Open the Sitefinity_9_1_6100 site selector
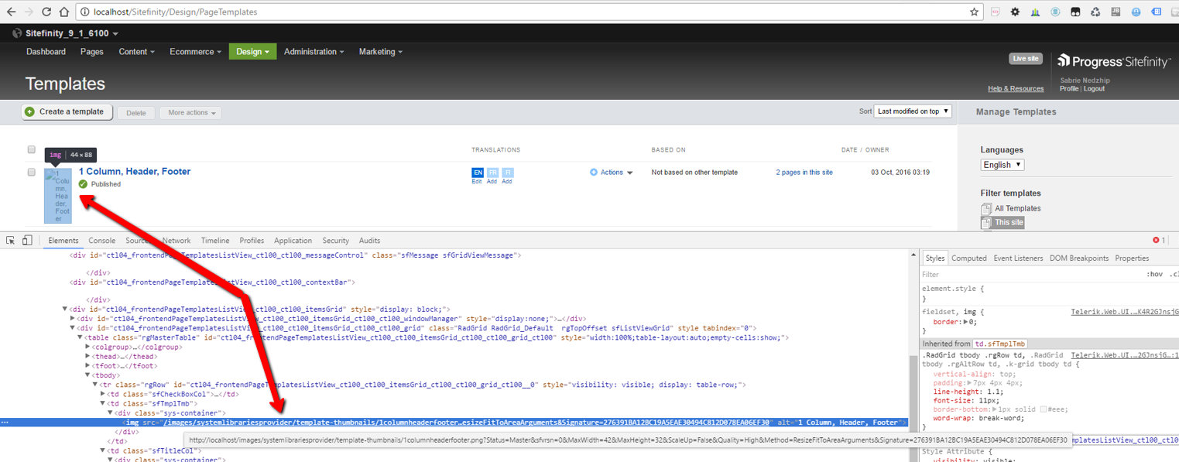 [71, 34]
